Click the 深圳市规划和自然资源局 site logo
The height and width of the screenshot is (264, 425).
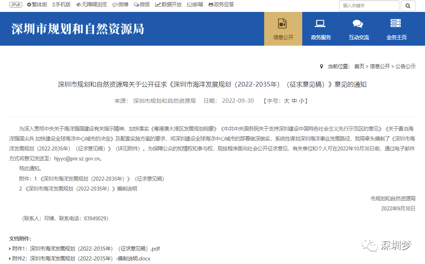78,29
